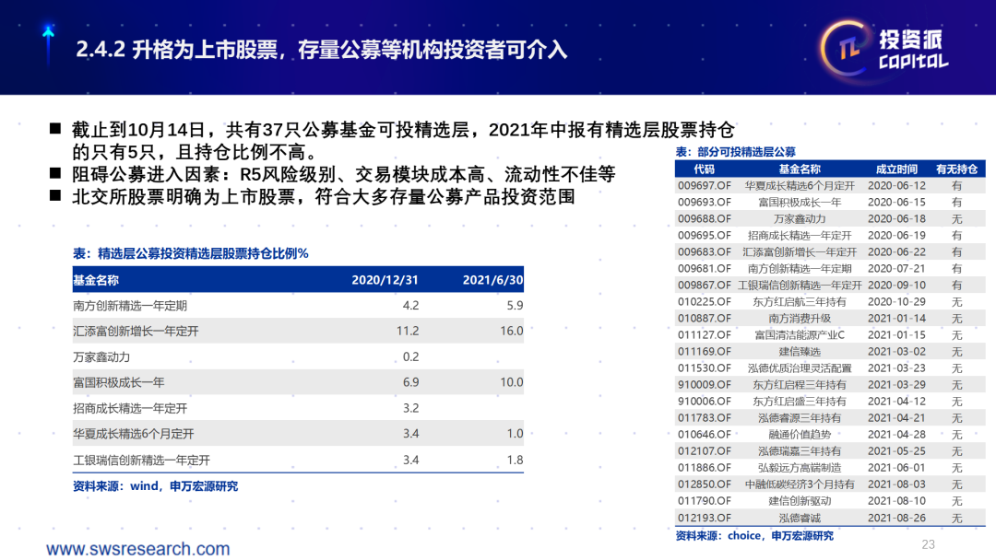Click value 1.8 in left table
Screen dimensions: 996x560
click(x=515, y=461)
